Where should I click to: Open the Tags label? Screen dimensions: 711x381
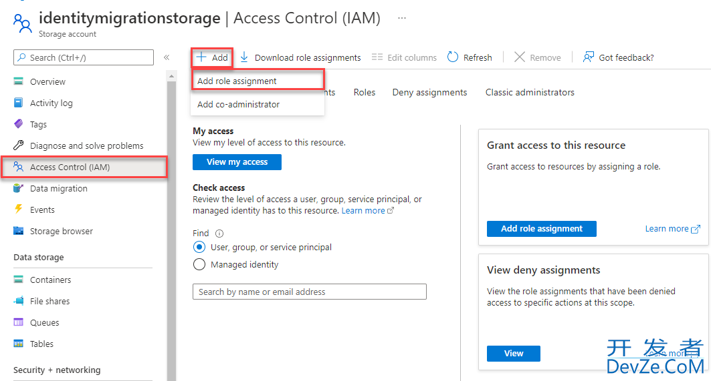pos(38,124)
